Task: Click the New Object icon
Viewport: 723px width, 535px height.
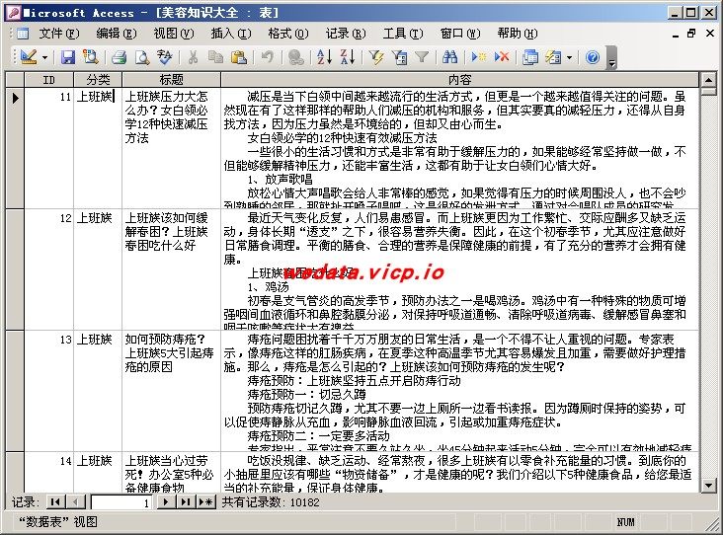Action: point(553,57)
